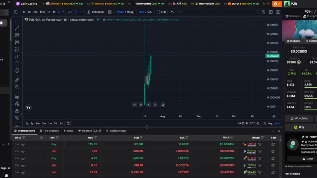The image size is (317, 178).
Task: Open the go to date calendar icon
Action: pyautogui.click(x=69, y=123)
